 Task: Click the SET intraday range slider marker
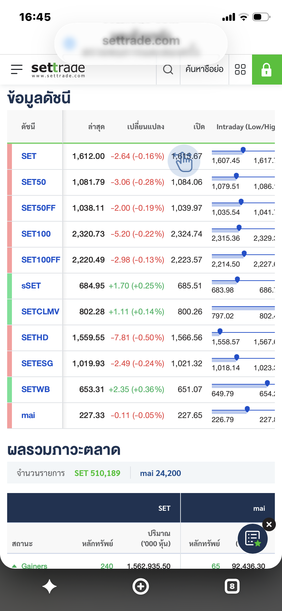click(243, 150)
